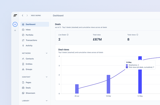Screen dimensions: 160x105
Task: Click the 29 Jul axis label
Action: [77, 96]
